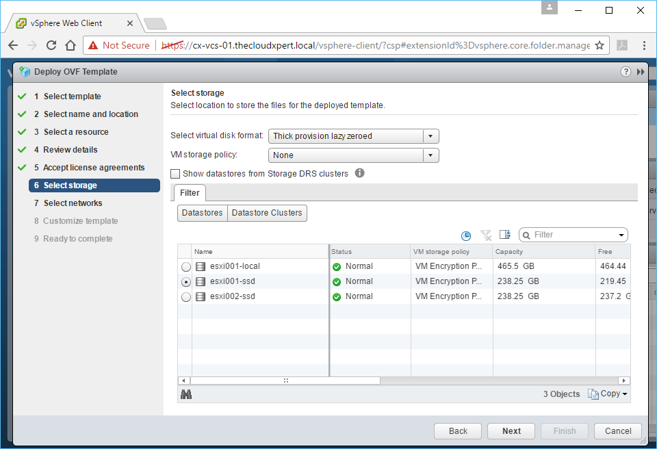Go to step 7 Select networks
This screenshot has height=449, width=657.
[73, 203]
